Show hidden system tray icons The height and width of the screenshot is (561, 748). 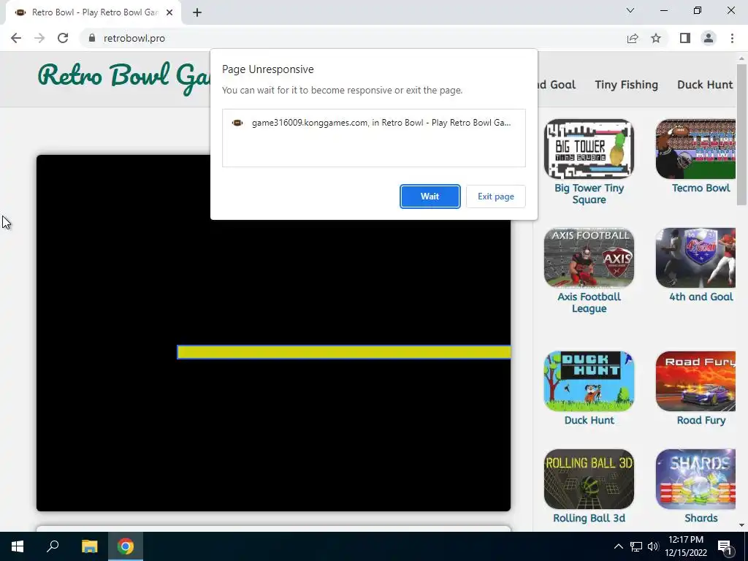(618, 546)
